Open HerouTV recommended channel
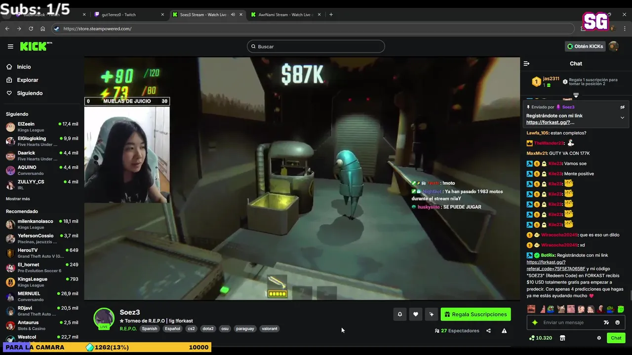 click(42, 253)
